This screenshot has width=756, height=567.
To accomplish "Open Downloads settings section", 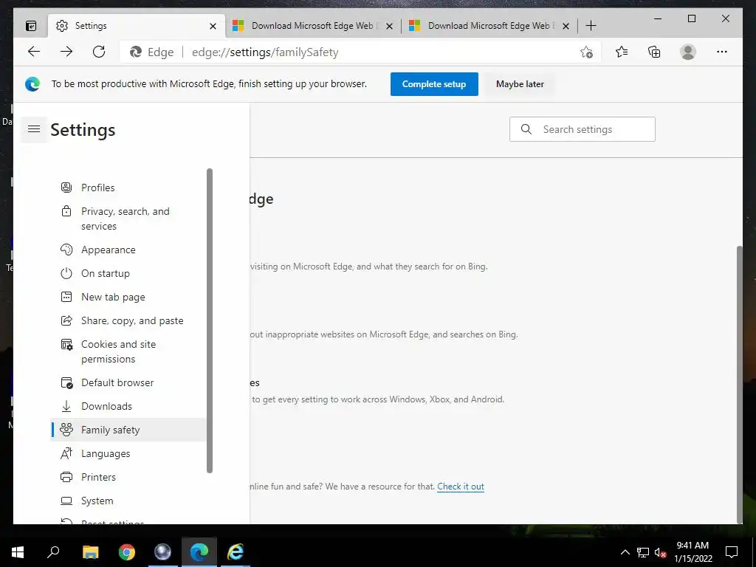I will pos(128,407).
